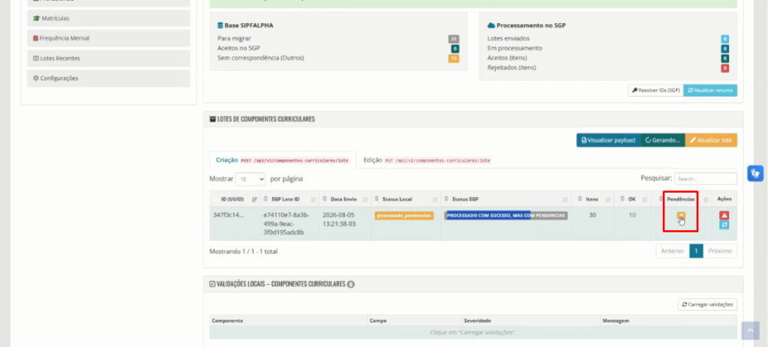The width and height of the screenshot is (768, 347).
Task: Click the Mostrando 1 / 1 - 1 total text
Action: 244,251
